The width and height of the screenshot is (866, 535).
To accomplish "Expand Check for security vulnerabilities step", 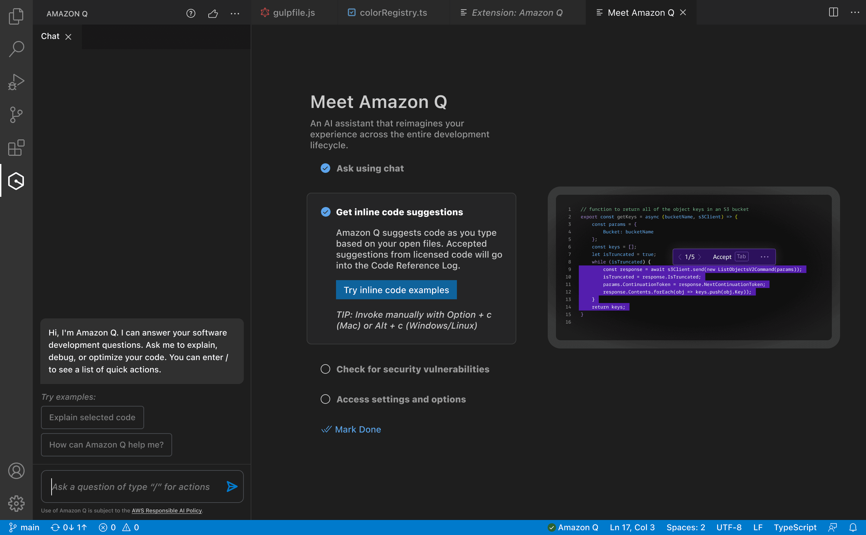I will point(413,369).
